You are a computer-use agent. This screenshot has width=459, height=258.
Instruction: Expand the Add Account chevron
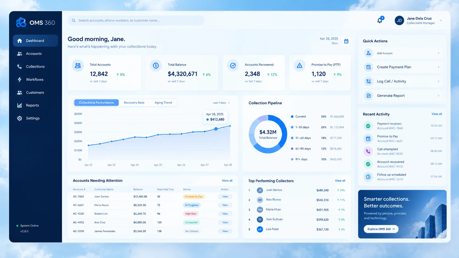[438, 53]
